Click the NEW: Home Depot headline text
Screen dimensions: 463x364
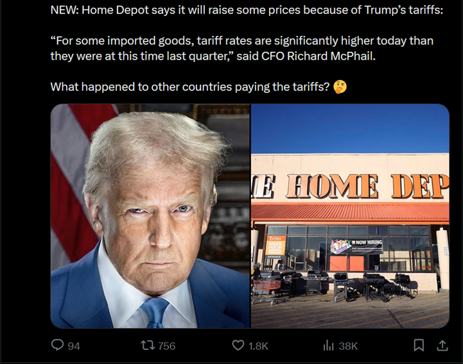[x=247, y=10]
